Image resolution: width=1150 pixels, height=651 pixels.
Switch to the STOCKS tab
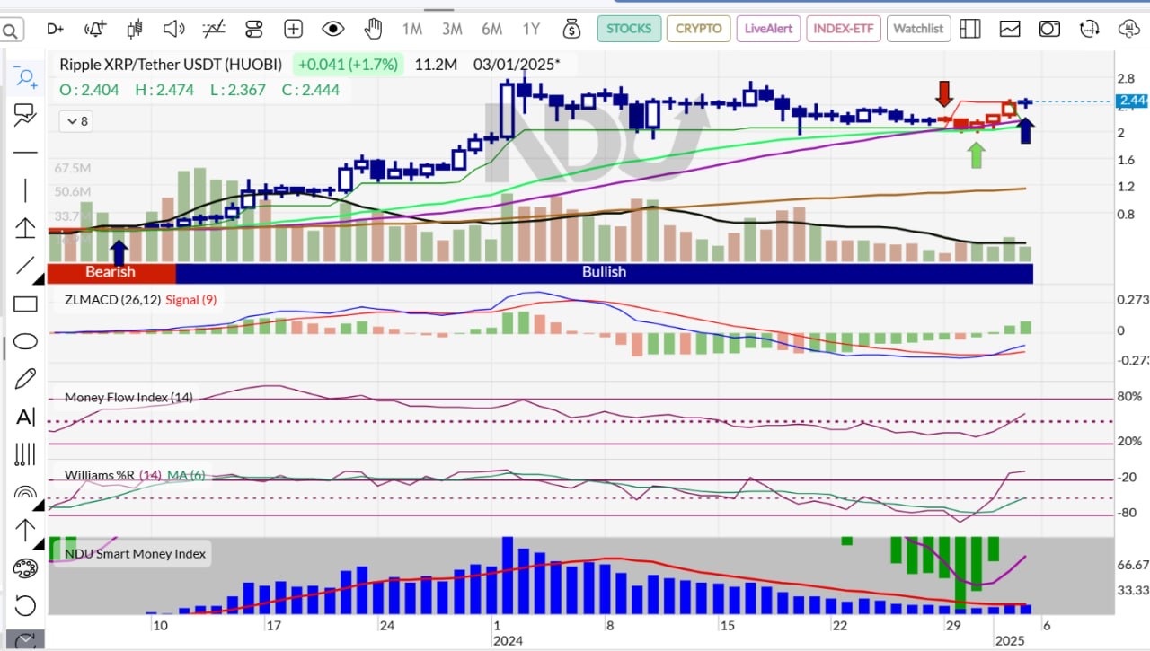pyautogui.click(x=629, y=29)
